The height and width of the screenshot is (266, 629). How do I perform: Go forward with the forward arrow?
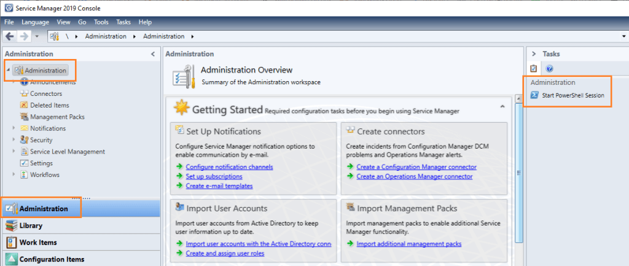(24, 36)
